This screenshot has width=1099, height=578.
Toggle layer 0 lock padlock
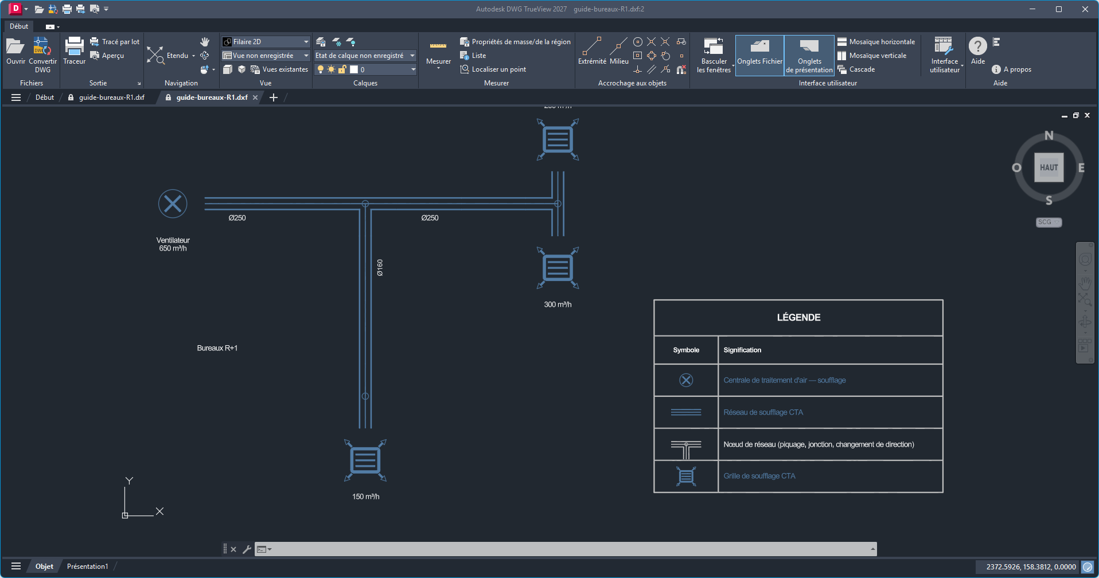[x=342, y=69]
